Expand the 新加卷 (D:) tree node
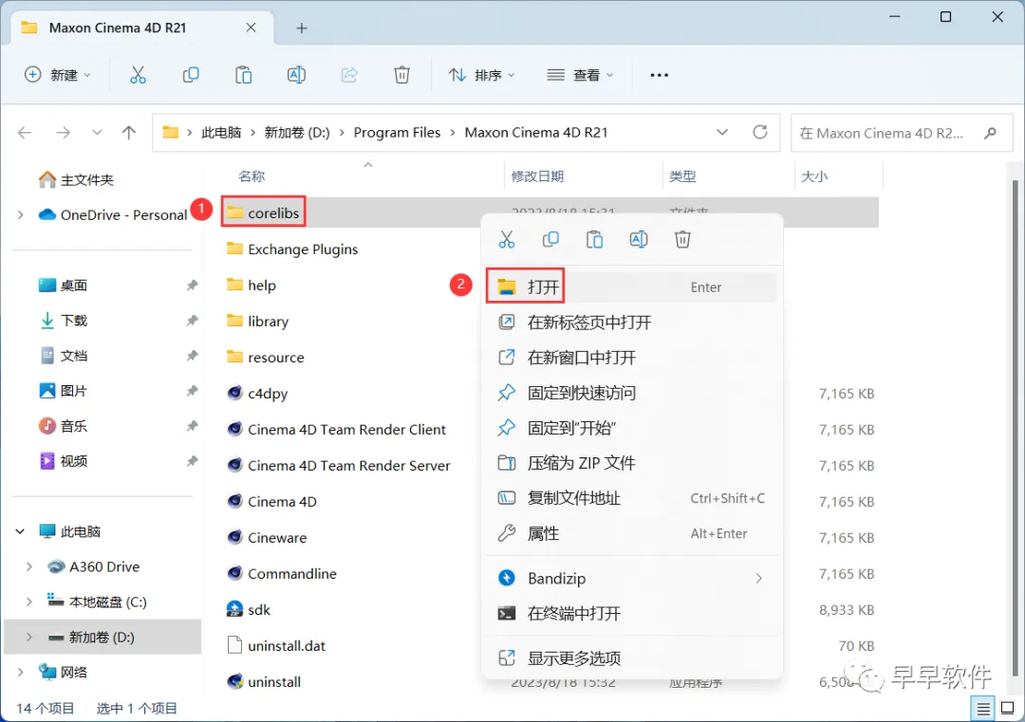 [28, 637]
